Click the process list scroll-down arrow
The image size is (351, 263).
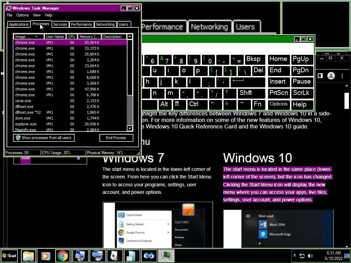click(x=130, y=128)
